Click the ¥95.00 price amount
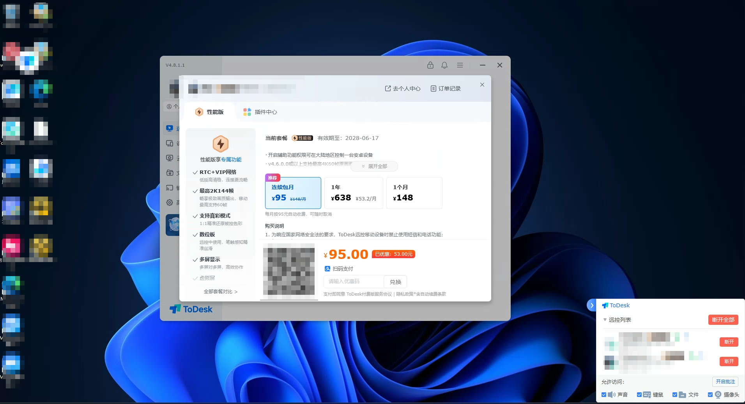This screenshot has height=404, width=745. coord(346,254)
